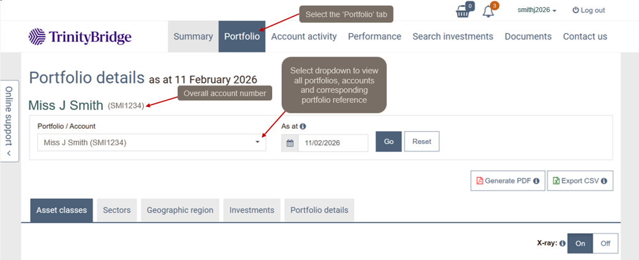Viewport: 639px width, 260px height.
Task: Go to the Account activity menu
Action: (304, 36)
